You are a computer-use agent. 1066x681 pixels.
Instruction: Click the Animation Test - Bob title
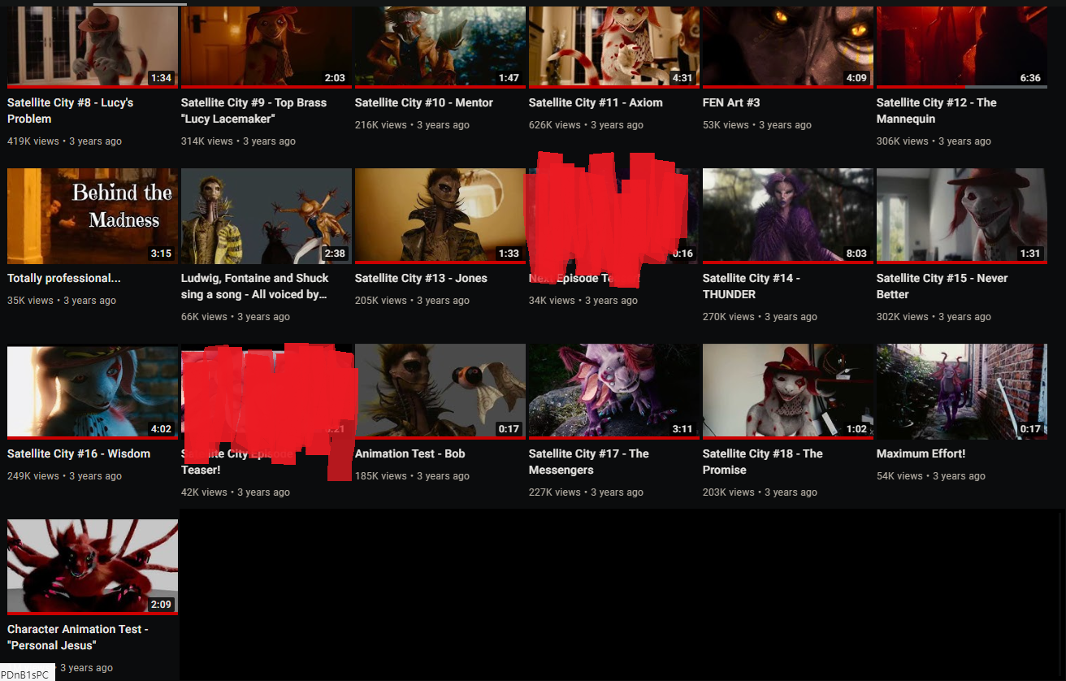[410, 453]
